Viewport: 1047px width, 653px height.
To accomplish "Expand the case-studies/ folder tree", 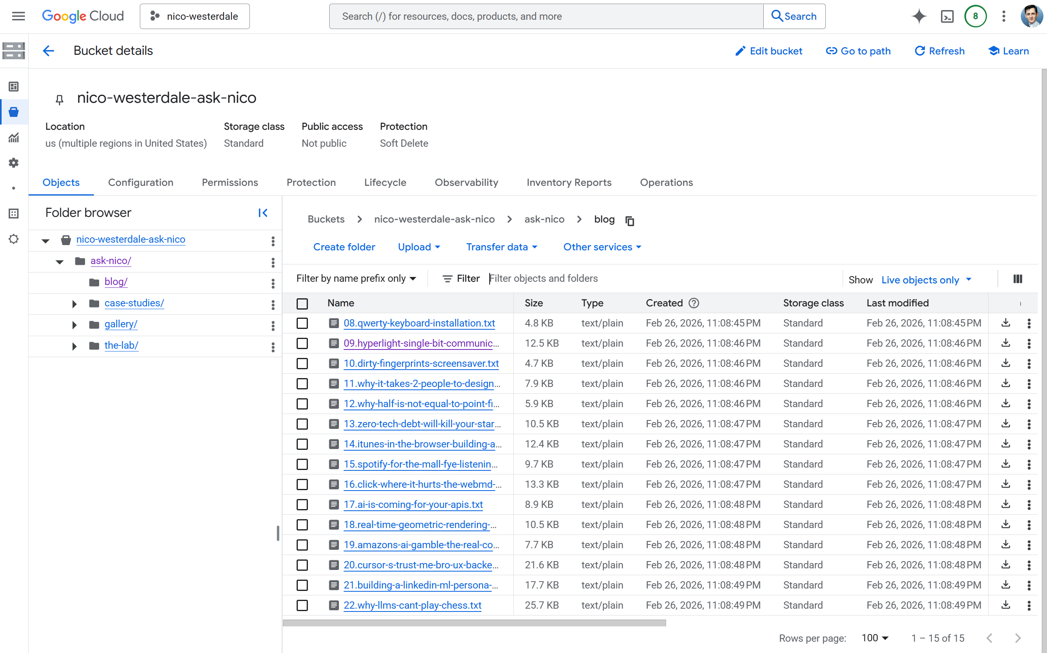I will pos(74,304).
